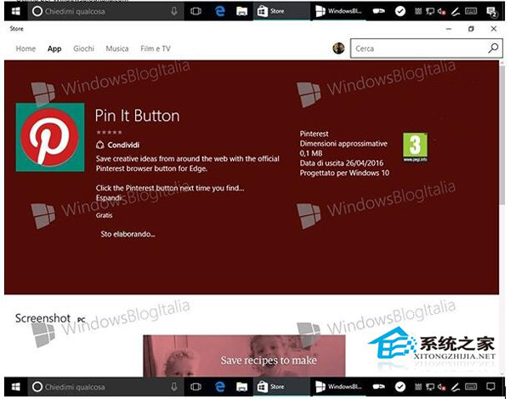Expand the description with Espandi
The image size is (510, 399).
(x=109, y=198)
